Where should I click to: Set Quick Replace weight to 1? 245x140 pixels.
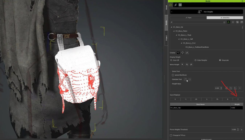pyautogui.click(x=238, y=99)
